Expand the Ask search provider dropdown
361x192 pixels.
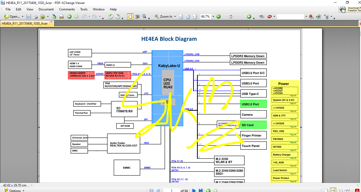click(274, 17)
